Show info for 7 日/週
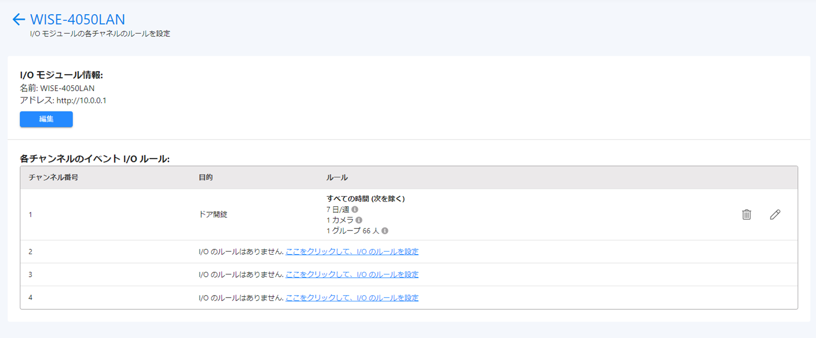 pos(355,210)
